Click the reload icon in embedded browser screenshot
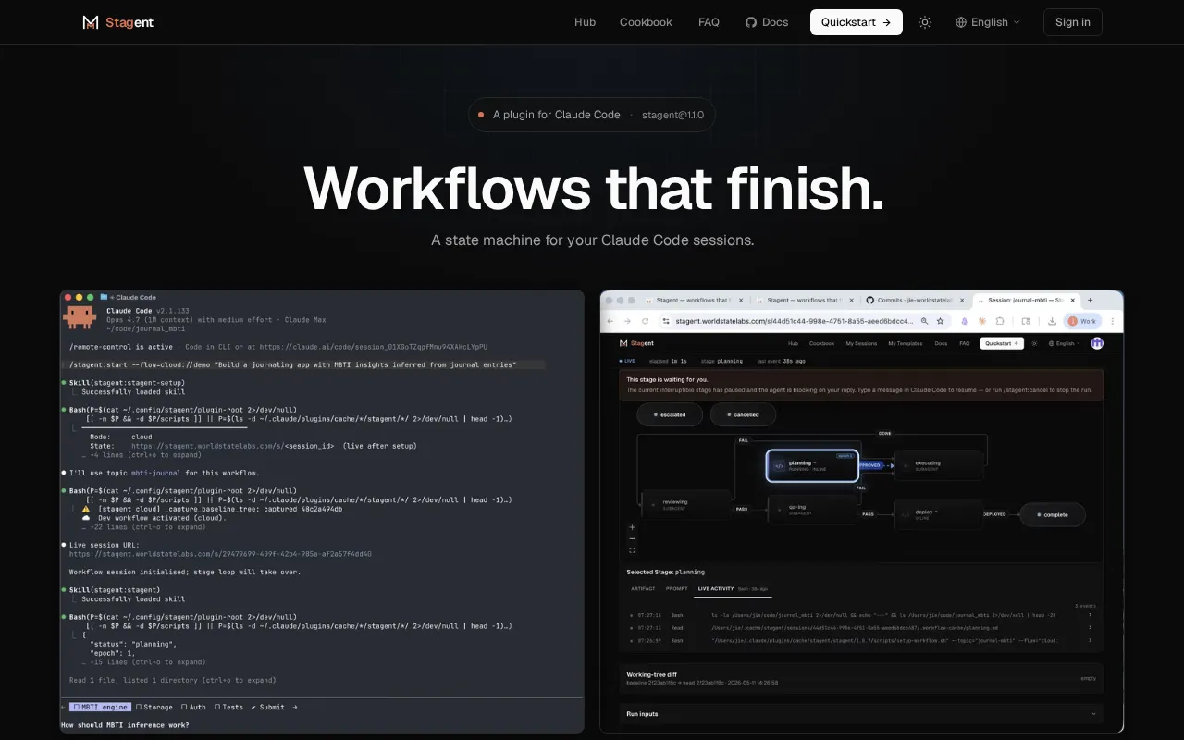Viewport: 1184px width, 740px height. click(645, 321)
